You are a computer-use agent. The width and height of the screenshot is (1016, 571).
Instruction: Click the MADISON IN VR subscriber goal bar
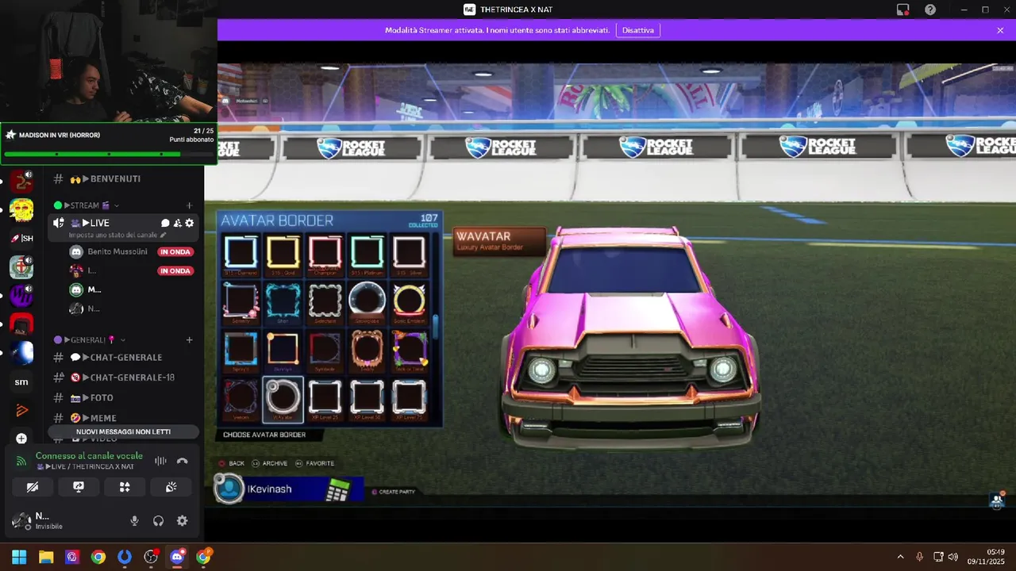[x=109, y=144]
